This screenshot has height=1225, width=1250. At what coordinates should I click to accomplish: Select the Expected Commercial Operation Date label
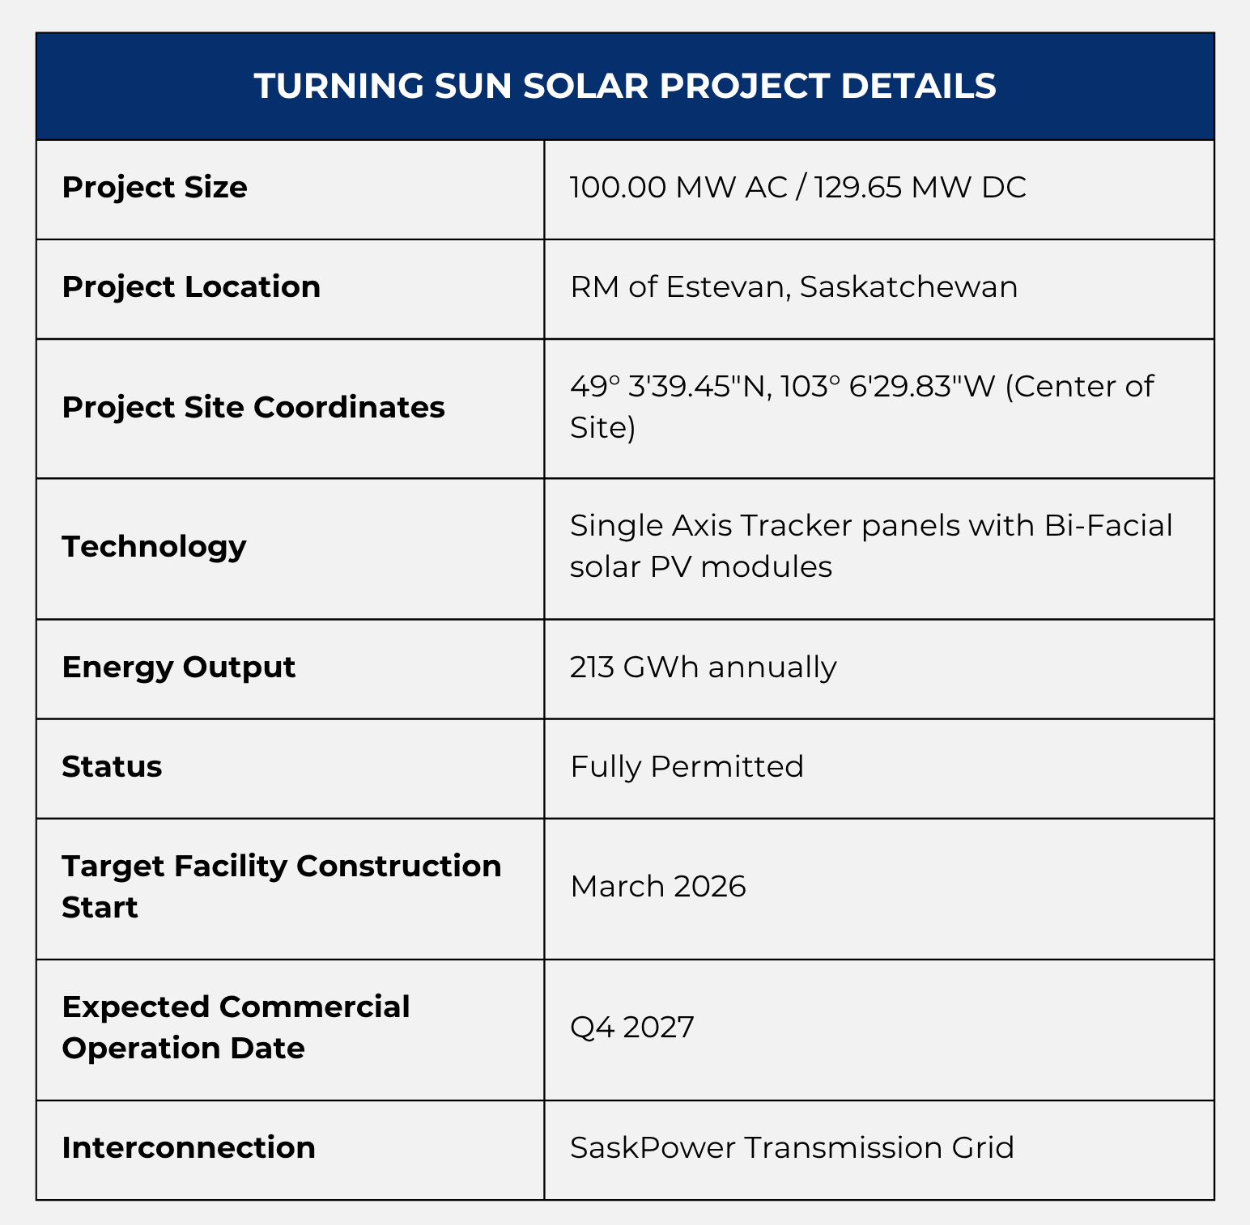236,1028
